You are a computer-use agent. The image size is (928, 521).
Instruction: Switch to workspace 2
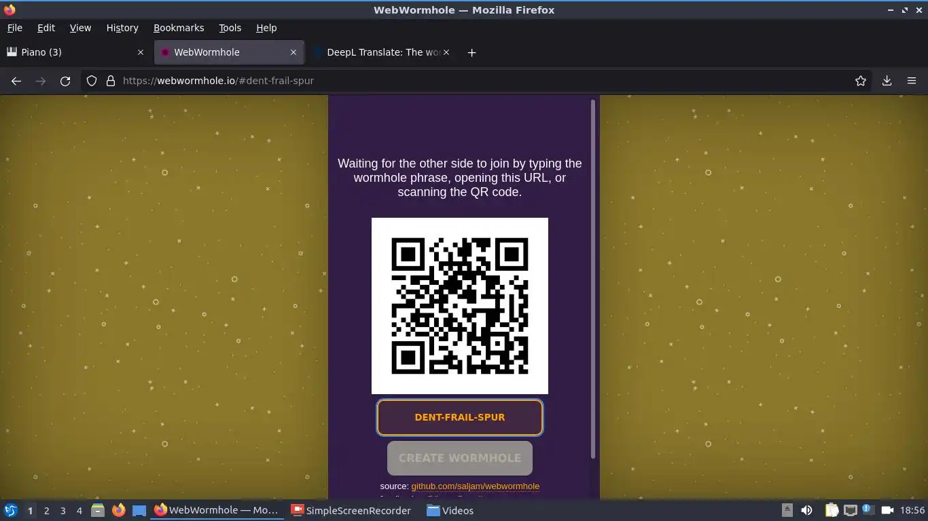46,511
